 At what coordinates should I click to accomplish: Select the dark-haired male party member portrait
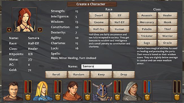(13, 91)
